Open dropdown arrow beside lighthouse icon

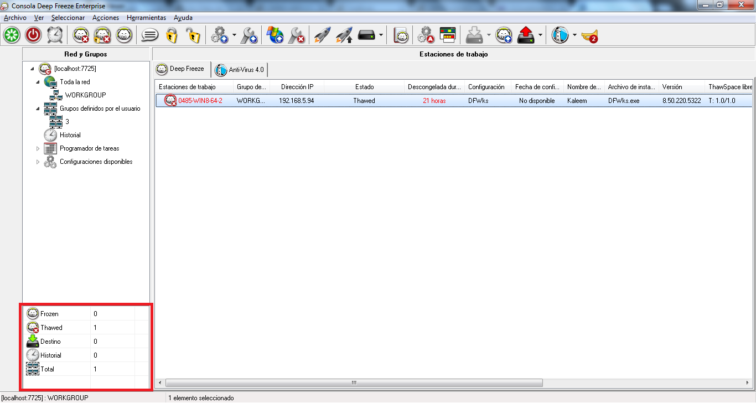(x=574, y=35)
